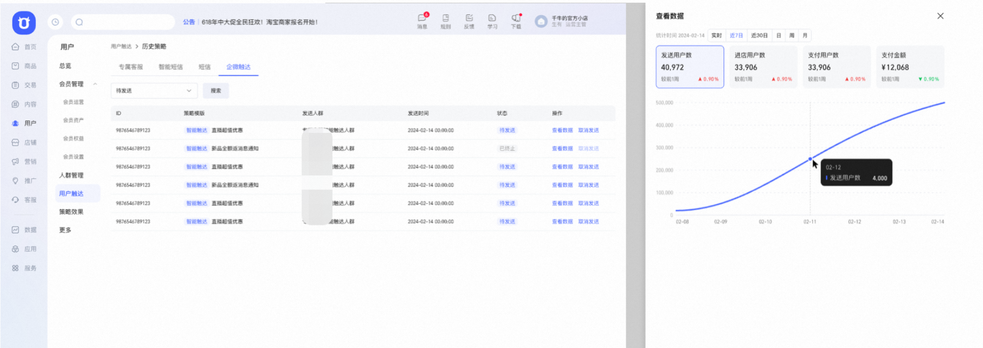This screenshot has width=983, height=348.
Task: Click the 已终止 status tag
Action: coord(507,148)
